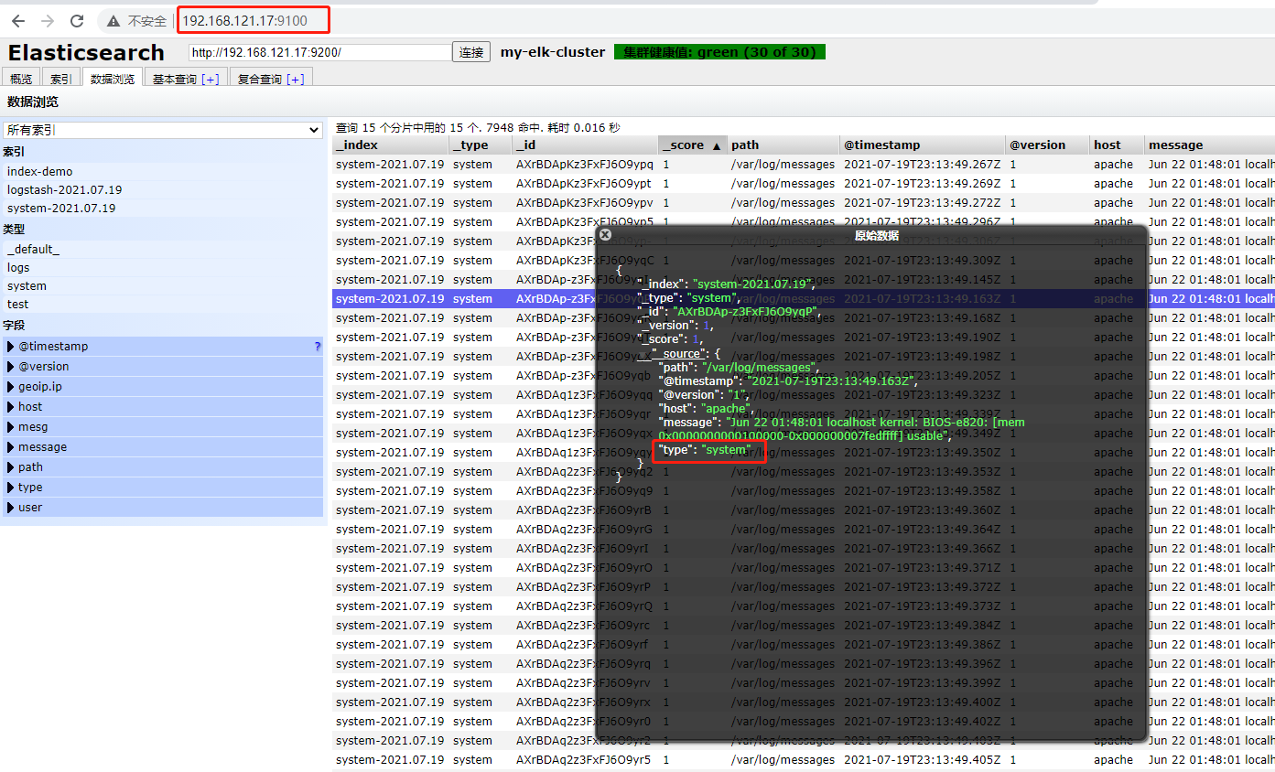The height and width of the screenshot is (772, 1275).
Task: Select logstash-2021.07.19 index
Action: coord(163,189)
